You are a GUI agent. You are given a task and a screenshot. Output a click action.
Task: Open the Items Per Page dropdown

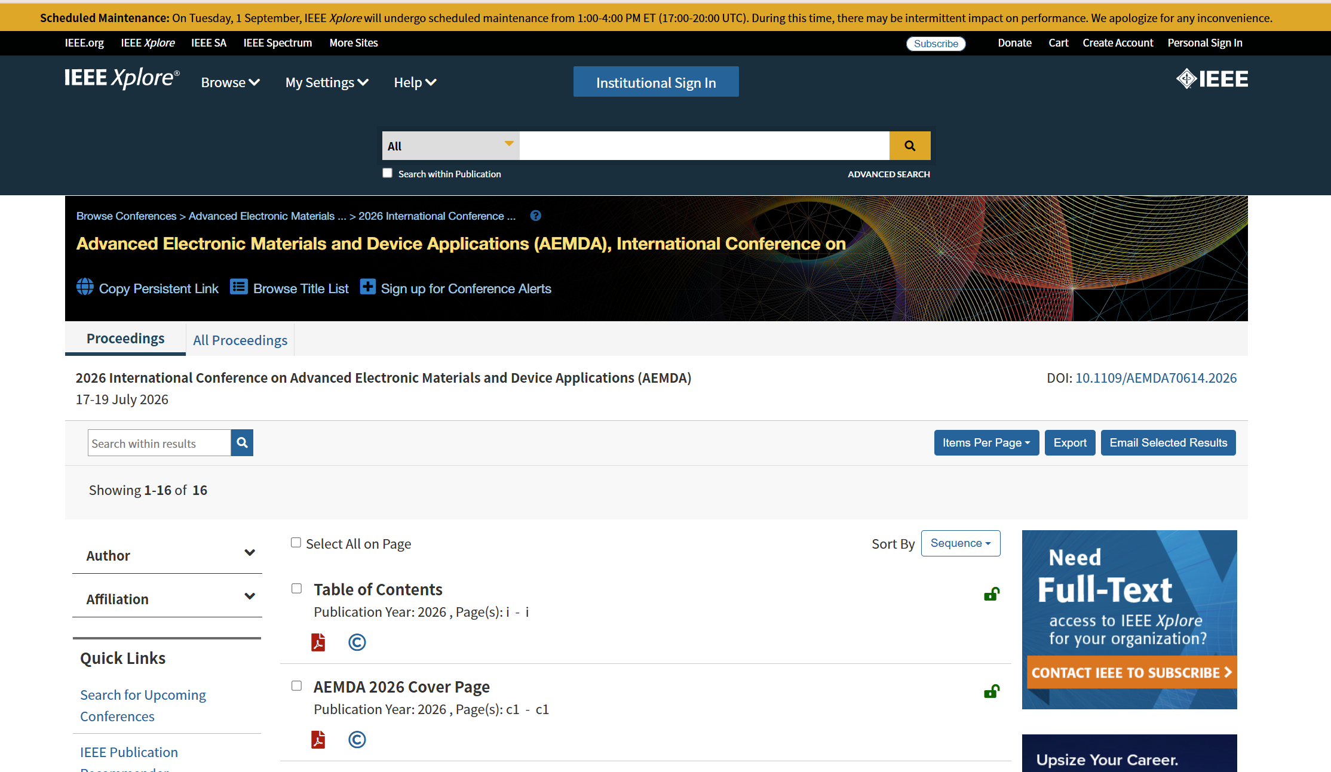point(986,442)
